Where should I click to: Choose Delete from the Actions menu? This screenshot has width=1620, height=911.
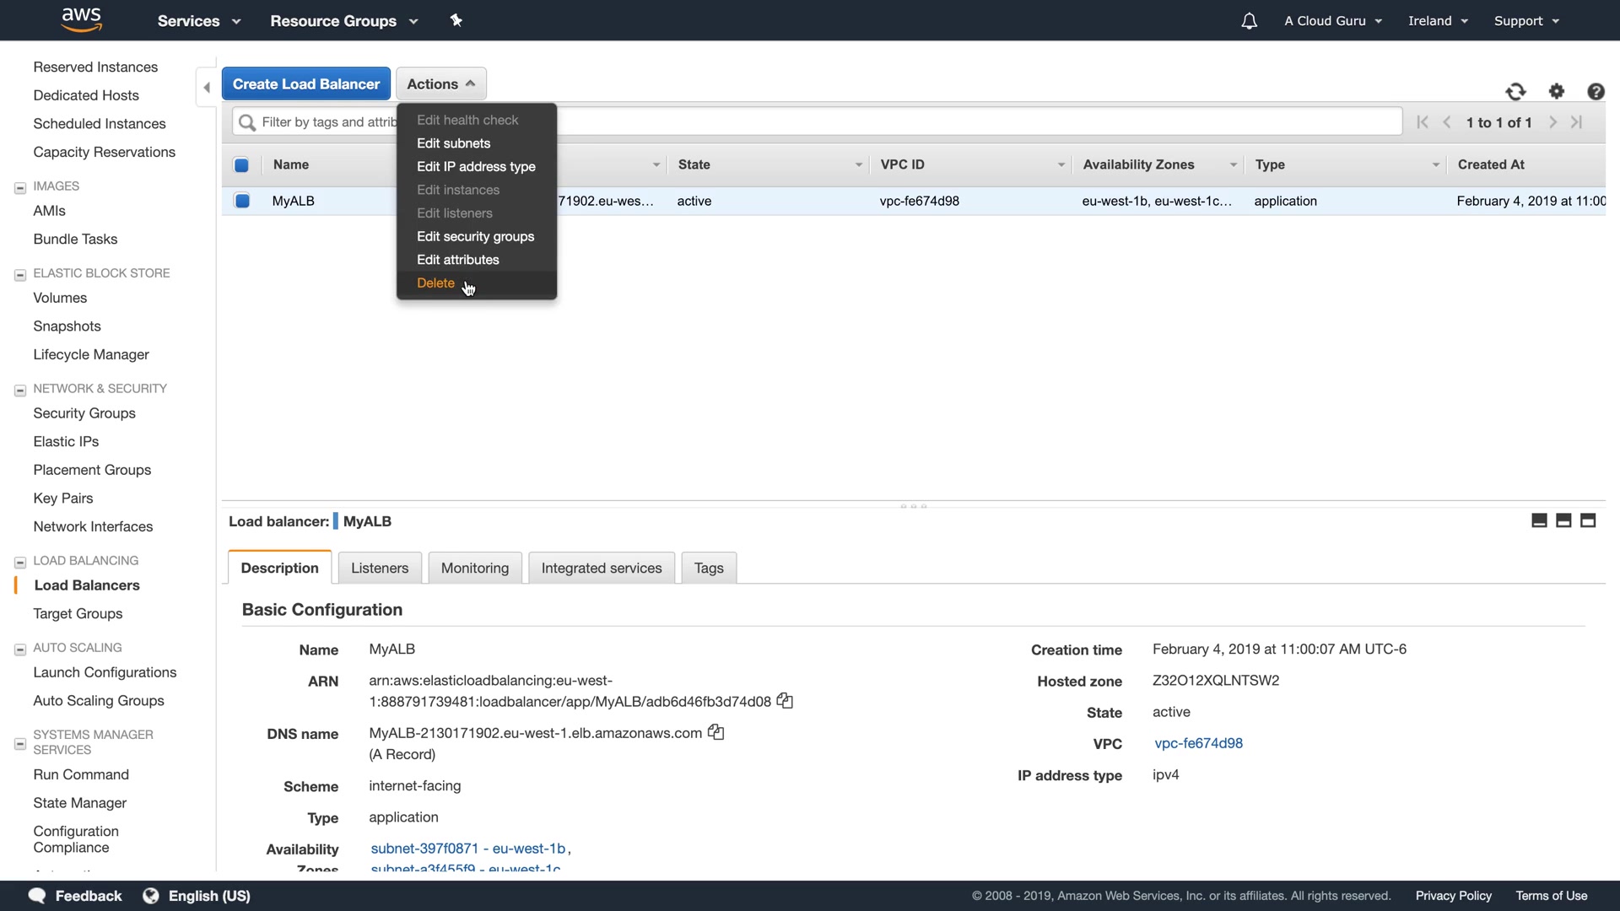[435, 283]
